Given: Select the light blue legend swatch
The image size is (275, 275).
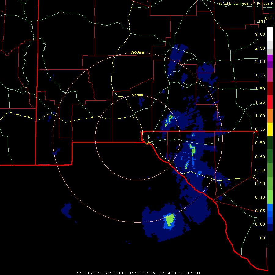Looking at the screenshot, I should pyautogui.click(x=270, y=207).
